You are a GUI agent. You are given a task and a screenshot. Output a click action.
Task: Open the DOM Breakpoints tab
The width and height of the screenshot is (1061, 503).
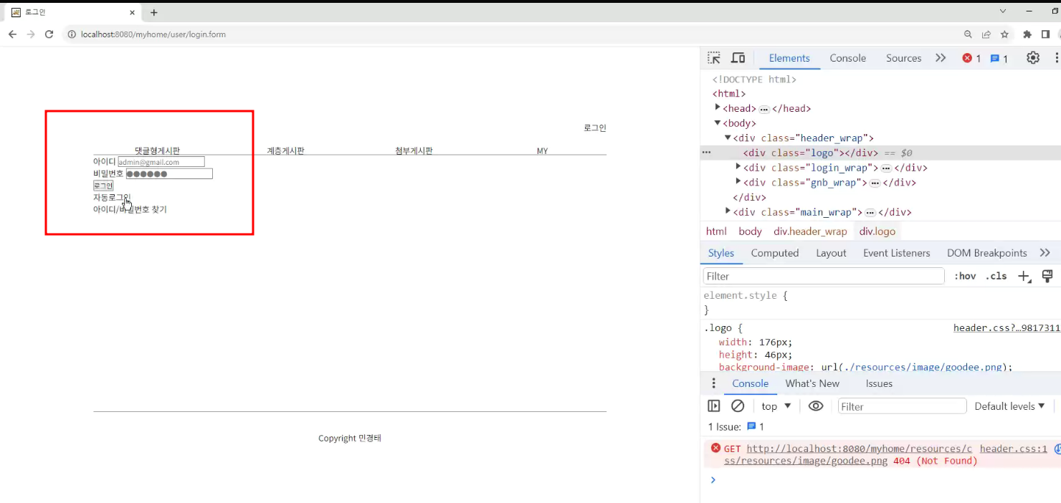tap(987, 253)
